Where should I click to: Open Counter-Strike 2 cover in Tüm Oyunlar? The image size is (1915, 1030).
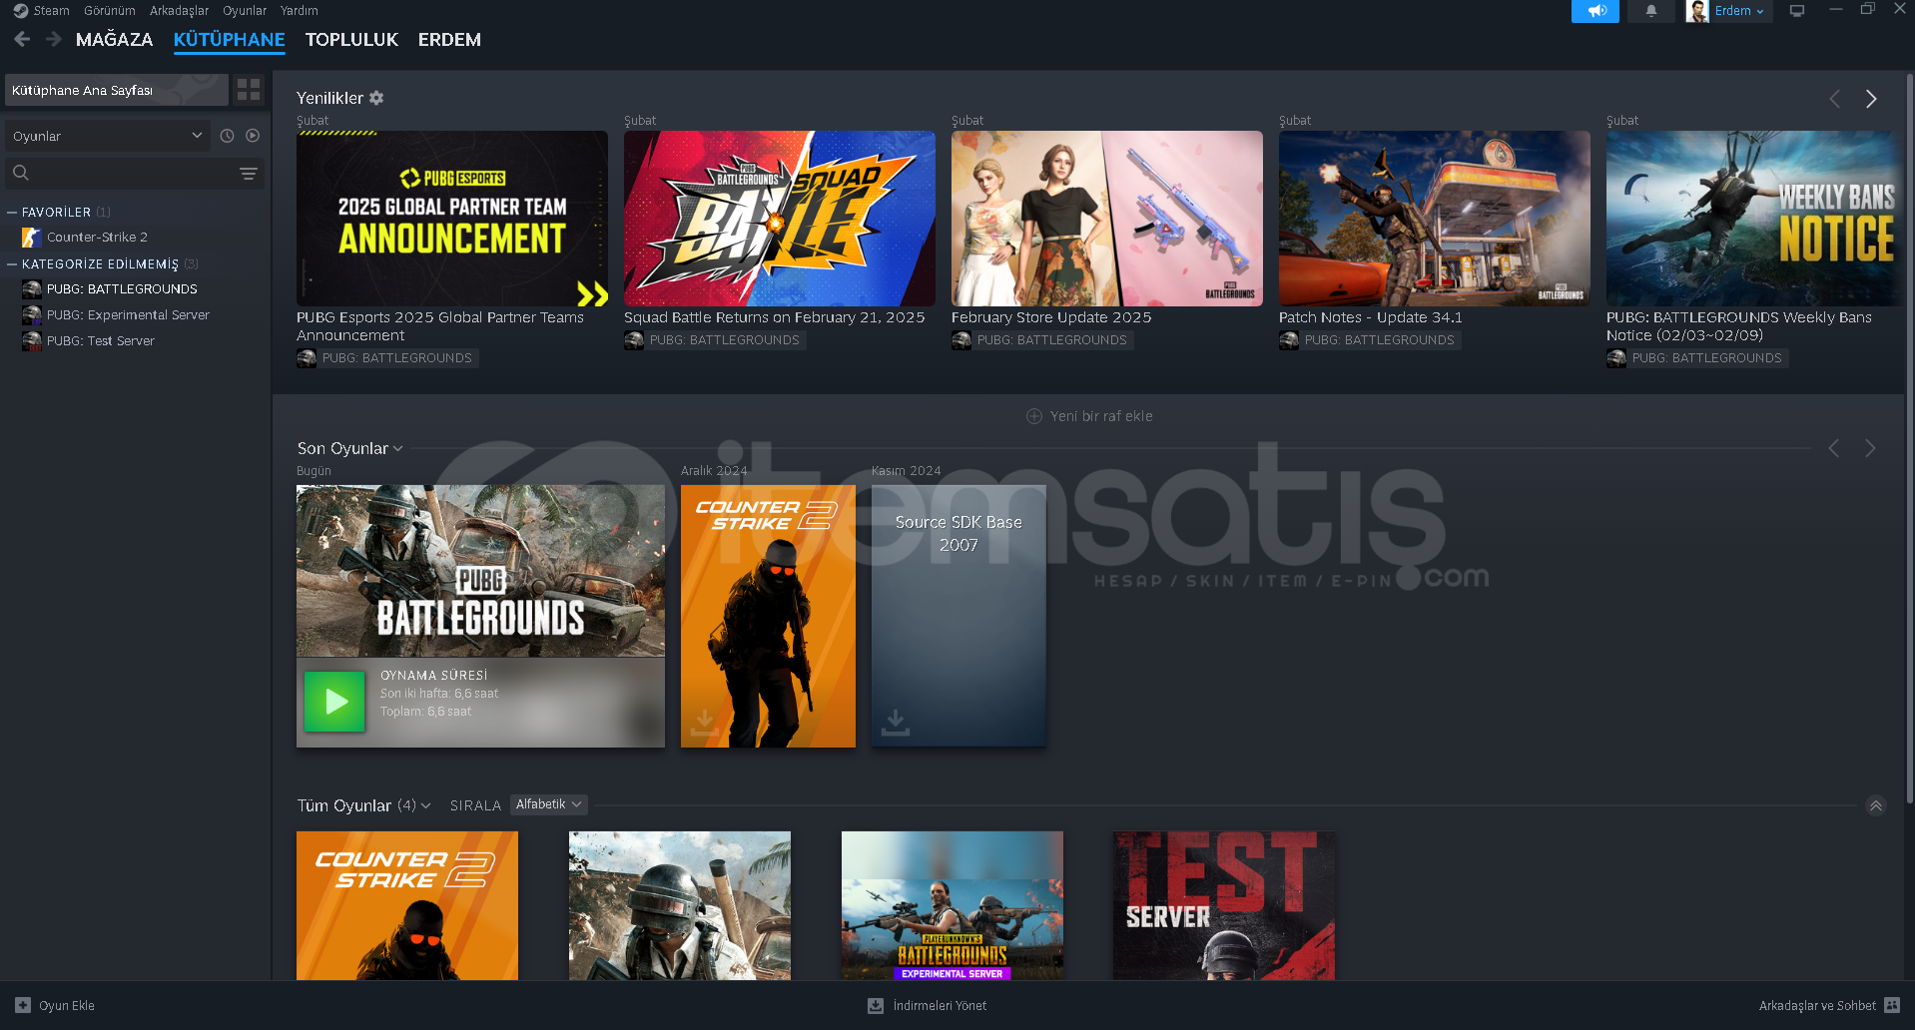[x=407, y=905]
